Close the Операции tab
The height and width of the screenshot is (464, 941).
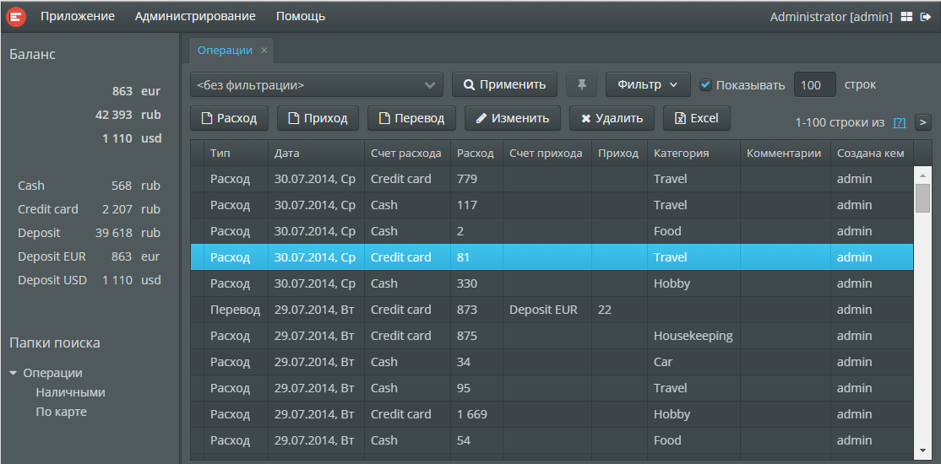264,51
